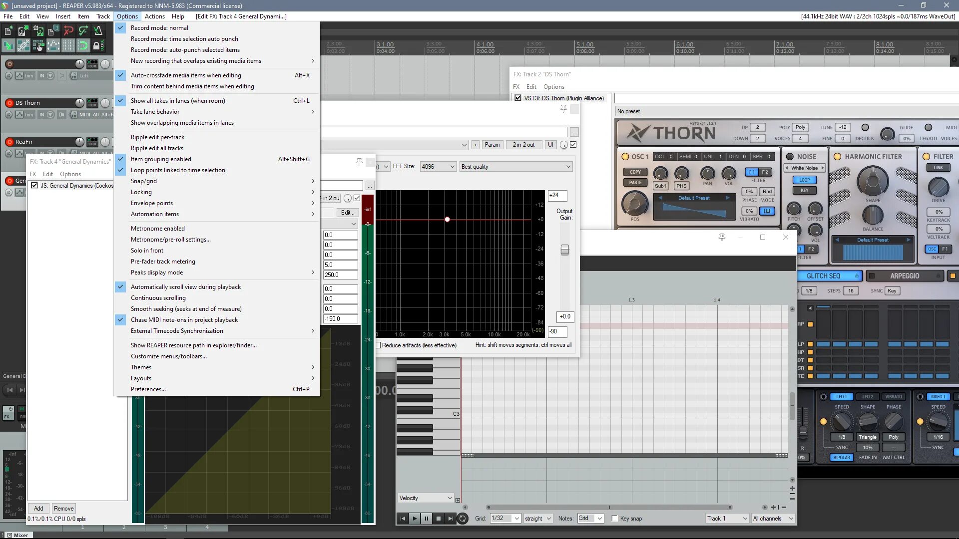Check Reduce artifacts in ReaFir
The width and height of the screenshot is (959, 539).
point(378,345)
